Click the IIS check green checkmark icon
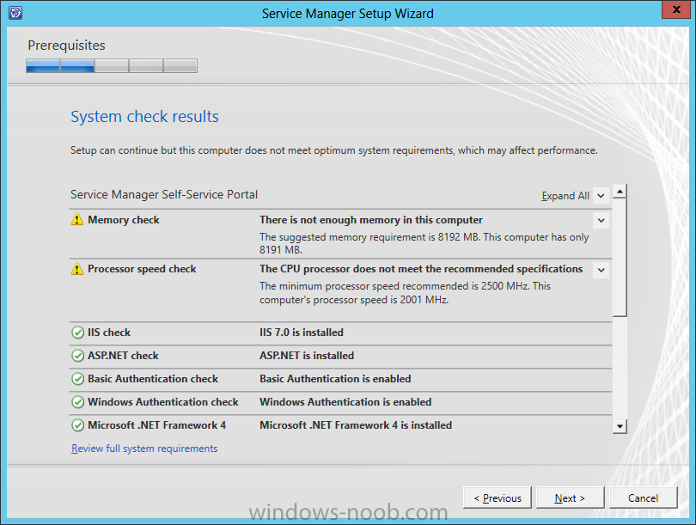 point(77,333)
